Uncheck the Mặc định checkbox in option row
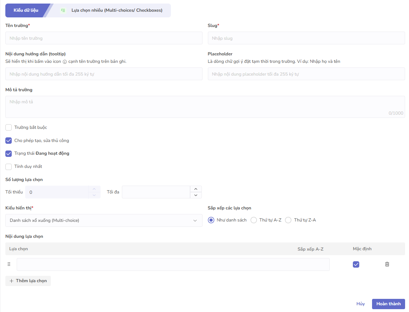Viewport: 409px width, 312px height. click(356, 264)
